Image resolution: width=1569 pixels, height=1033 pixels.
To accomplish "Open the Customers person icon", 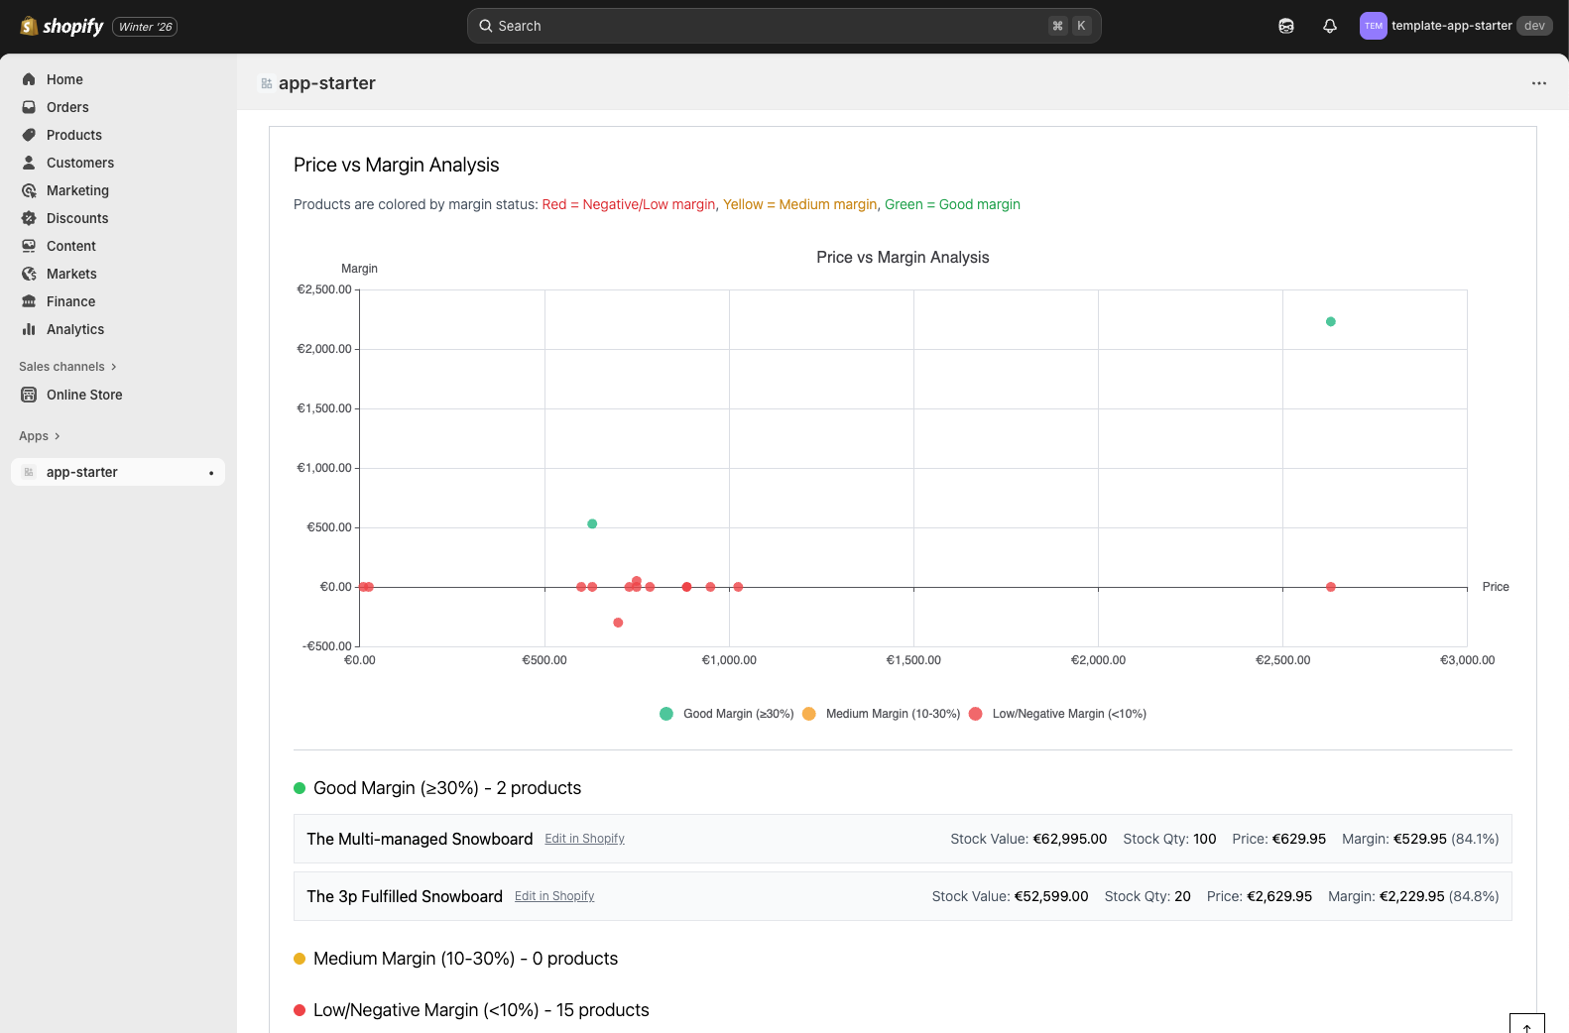I will [x=29, y=163].
